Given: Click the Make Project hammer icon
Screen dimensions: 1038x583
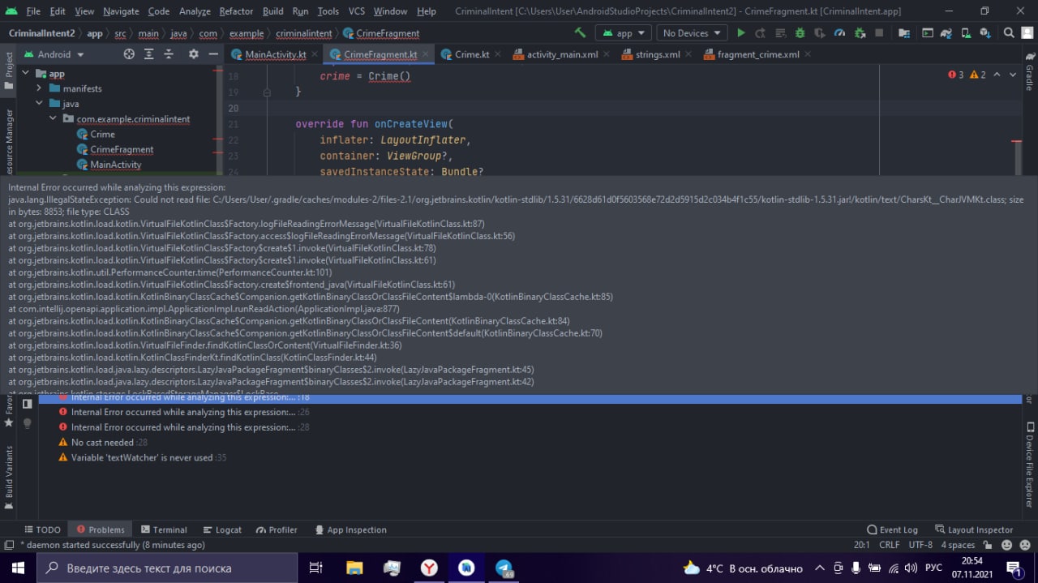Looking at the screenshot, I should click(x=580, y=33).
